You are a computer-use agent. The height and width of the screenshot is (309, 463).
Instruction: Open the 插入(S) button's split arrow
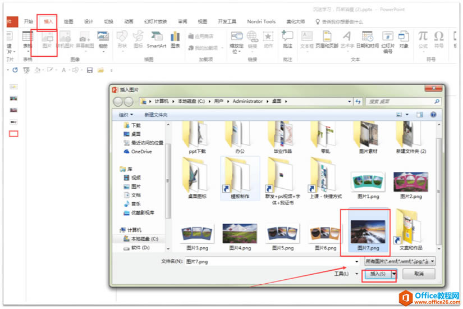tap(394, 274)
